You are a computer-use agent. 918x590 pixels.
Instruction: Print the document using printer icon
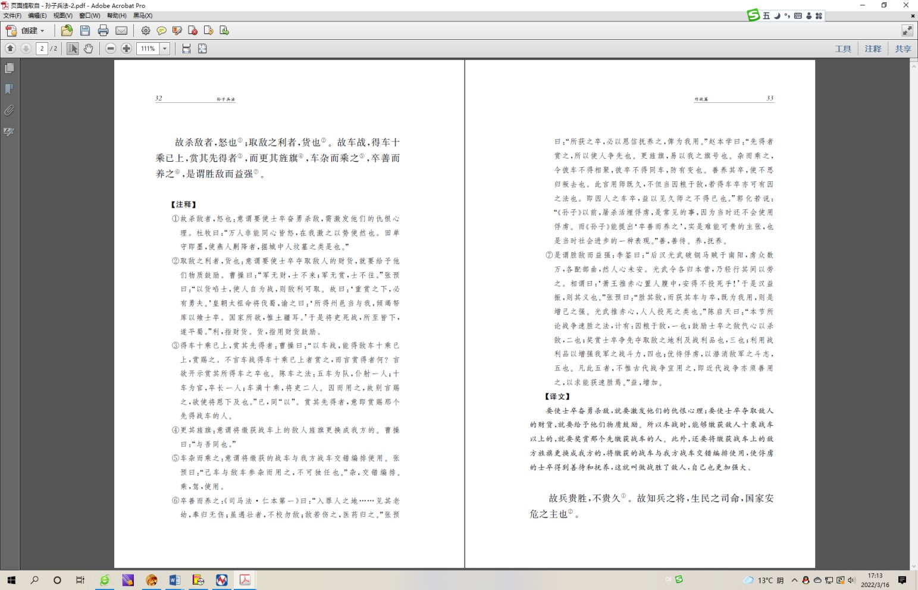[103, 30]
